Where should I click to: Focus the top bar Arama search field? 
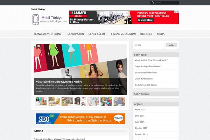coord(167,2)
